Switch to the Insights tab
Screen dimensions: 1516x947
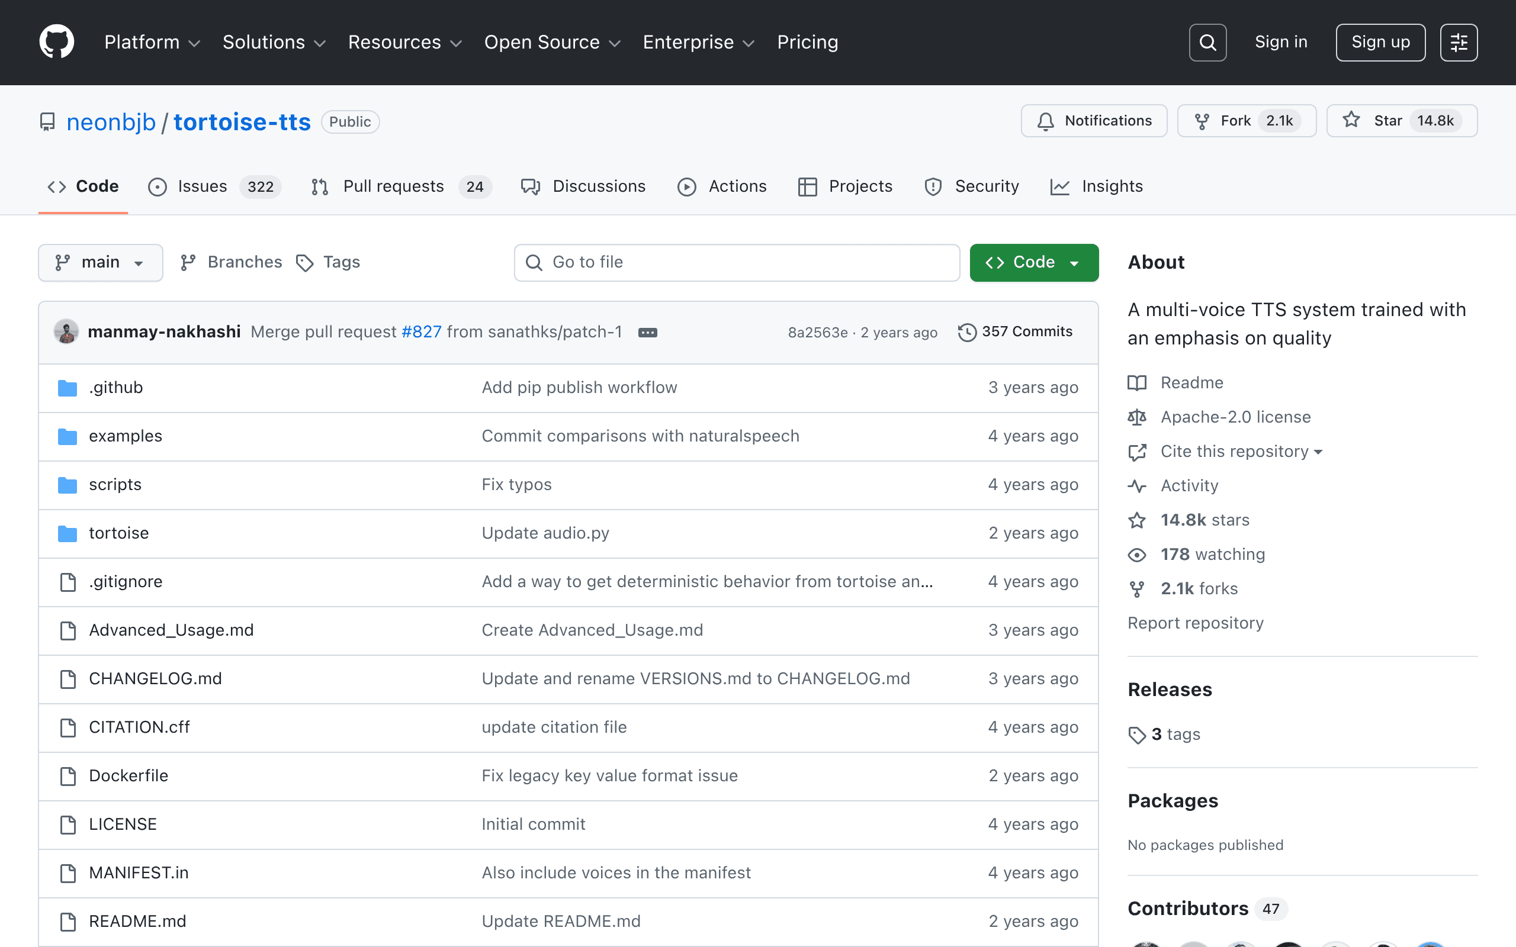[x=1097, y=186]
